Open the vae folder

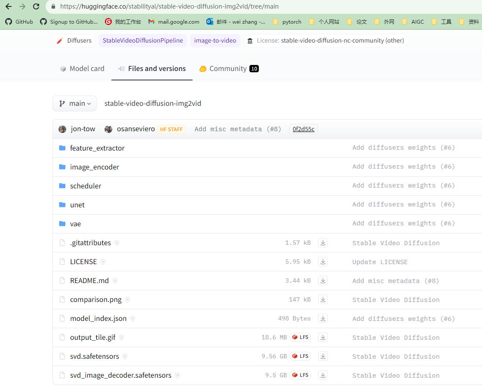pos(75,224)
